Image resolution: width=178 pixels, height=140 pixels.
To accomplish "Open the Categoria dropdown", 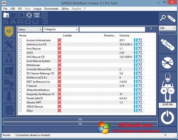I will [x=61, y=29].
